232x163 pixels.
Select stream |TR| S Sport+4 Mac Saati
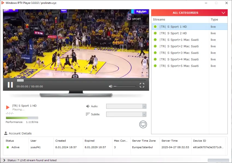tap(189, 59)
